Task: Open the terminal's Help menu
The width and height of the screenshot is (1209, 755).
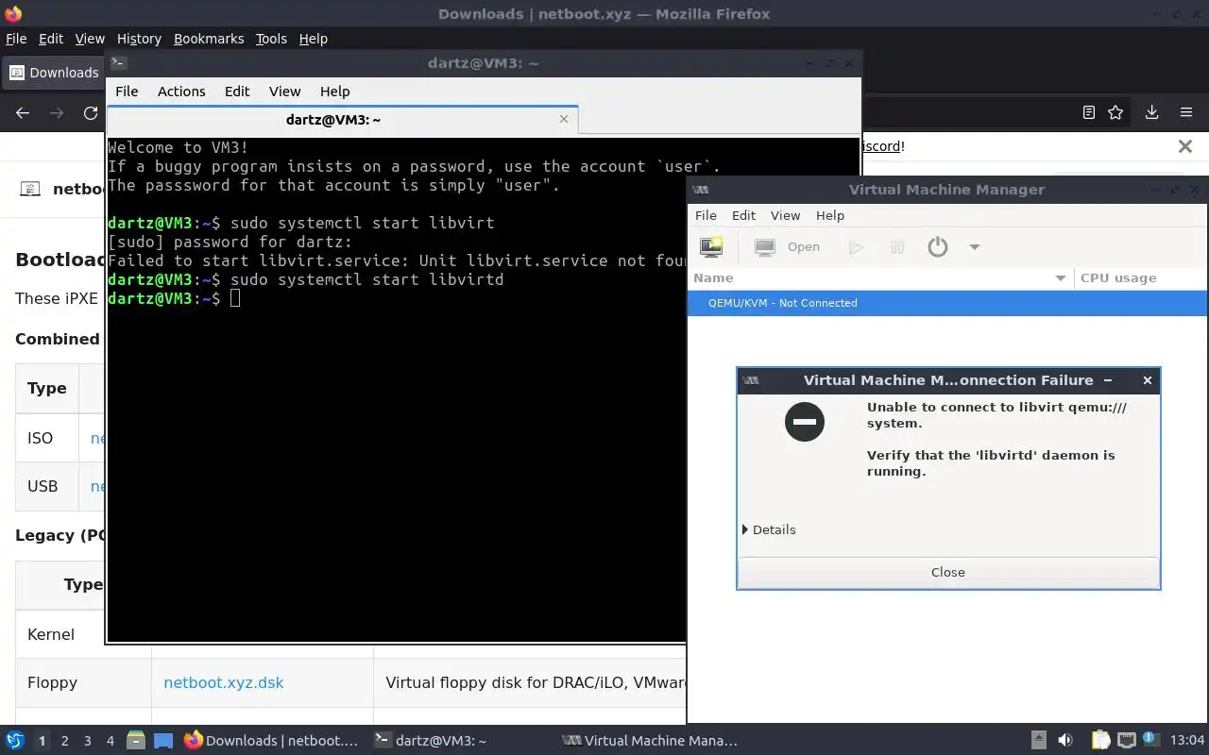Action: tap(335, 92)
